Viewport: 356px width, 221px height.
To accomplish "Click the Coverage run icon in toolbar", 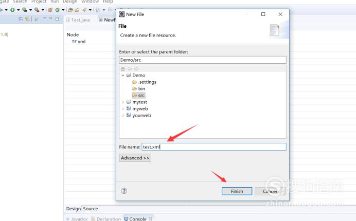I will coord(24,10).
